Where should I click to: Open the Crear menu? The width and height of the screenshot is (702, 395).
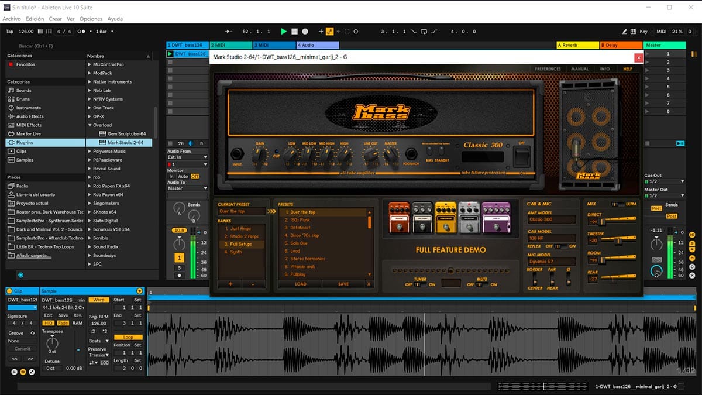pyautogui.click(x=56, y=19)
